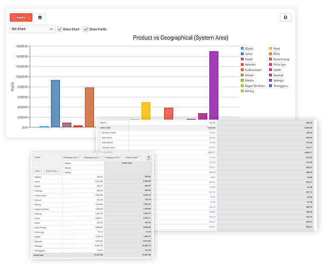This screenshot has width=326, height=267.
Task: Collapse the Johor Total group row
Action: pos(99,127)
